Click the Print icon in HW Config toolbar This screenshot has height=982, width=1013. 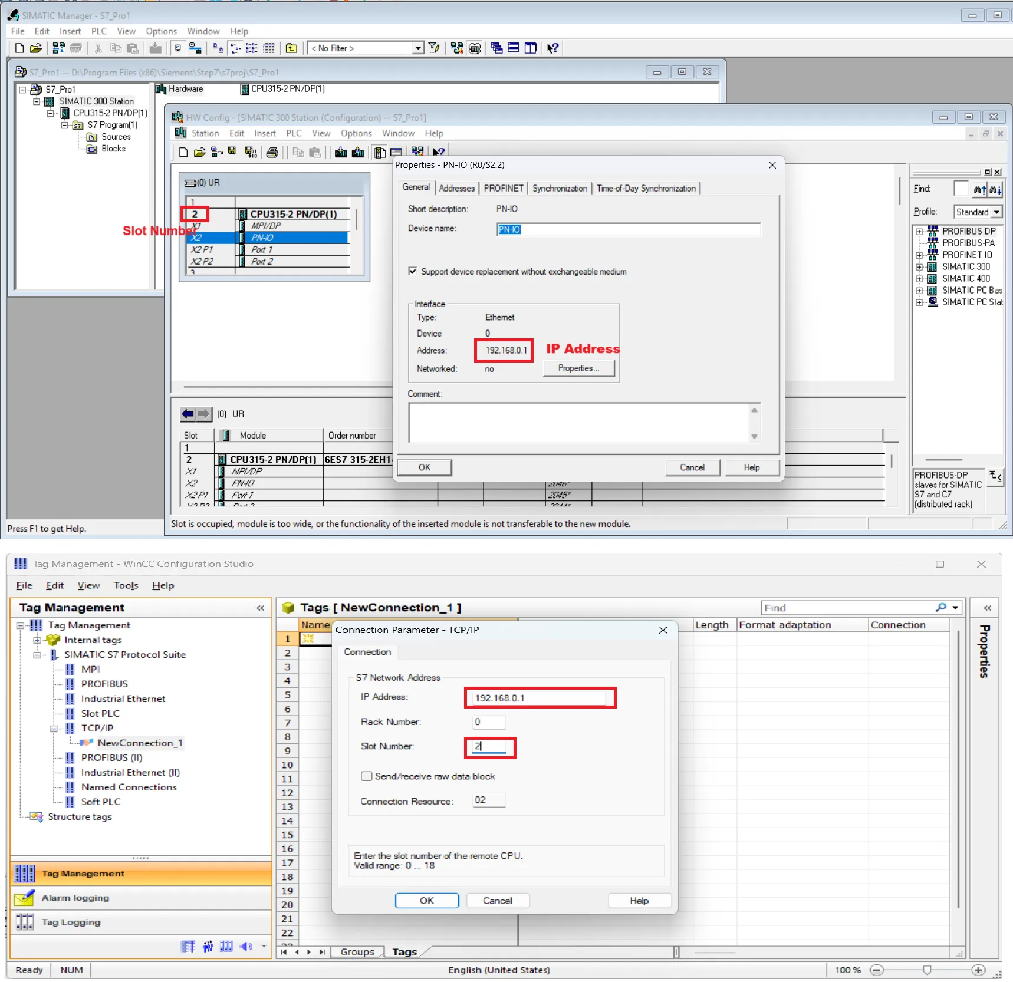coord(272,152)
